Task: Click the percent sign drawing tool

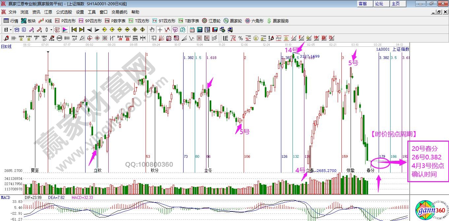Action: [240, 38]
